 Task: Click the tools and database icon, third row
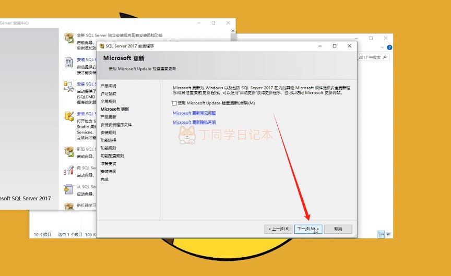tap(69, 86)
